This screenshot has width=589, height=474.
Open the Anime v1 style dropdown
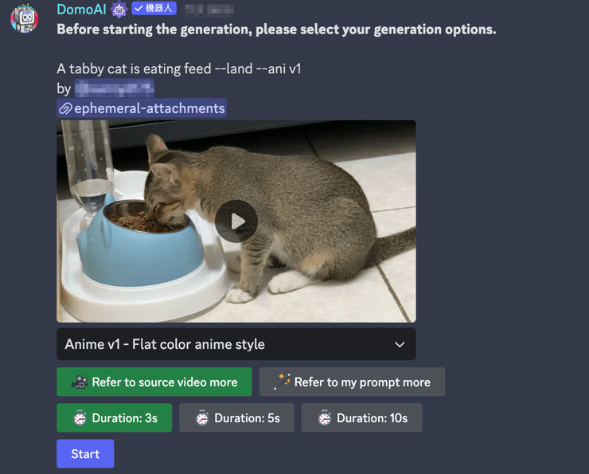tap(236, 344)
